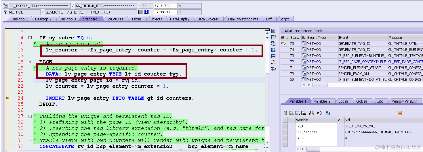
Task: Click the new tool icon with star
Action: (273, 37)
